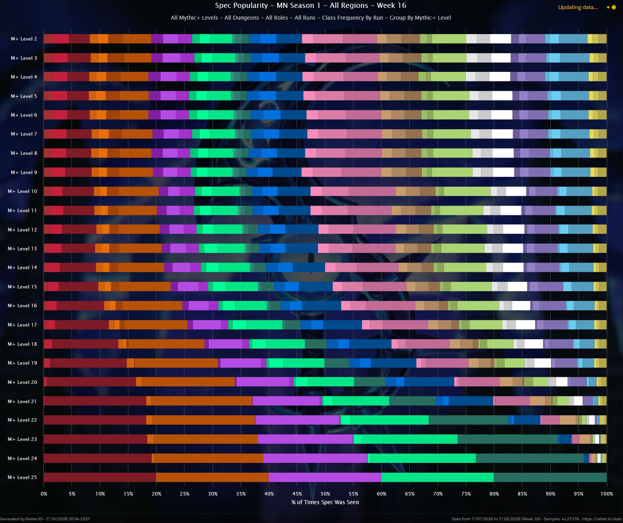Click the '50%' x-axis tick label
This screenshot has height=523, width=623.
click(325, 494)
